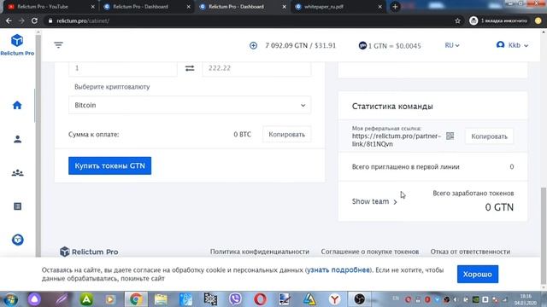Go back with the browser back arrow
This screenshot has width=547, height=307.
click(9, 20)
